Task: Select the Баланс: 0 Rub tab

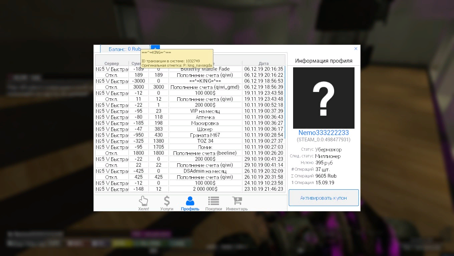Action: point(125,49)
